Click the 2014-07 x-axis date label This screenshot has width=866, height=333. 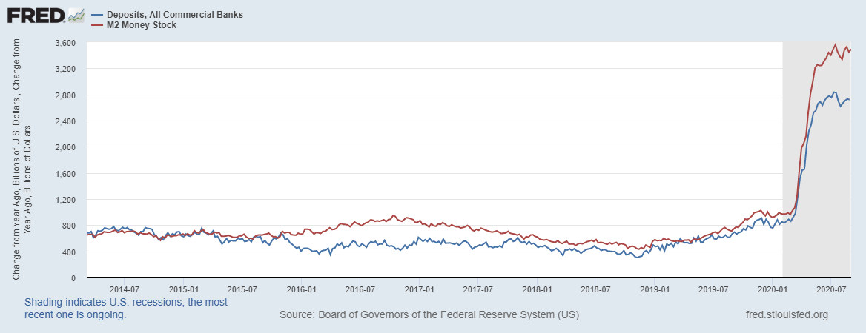(125, 289)
